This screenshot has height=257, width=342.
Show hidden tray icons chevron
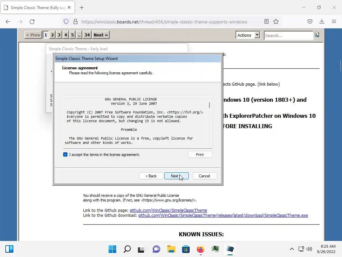pos(292,249)
